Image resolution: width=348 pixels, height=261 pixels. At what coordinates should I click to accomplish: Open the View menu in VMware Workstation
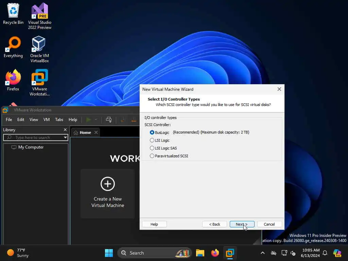pos(34,120)
